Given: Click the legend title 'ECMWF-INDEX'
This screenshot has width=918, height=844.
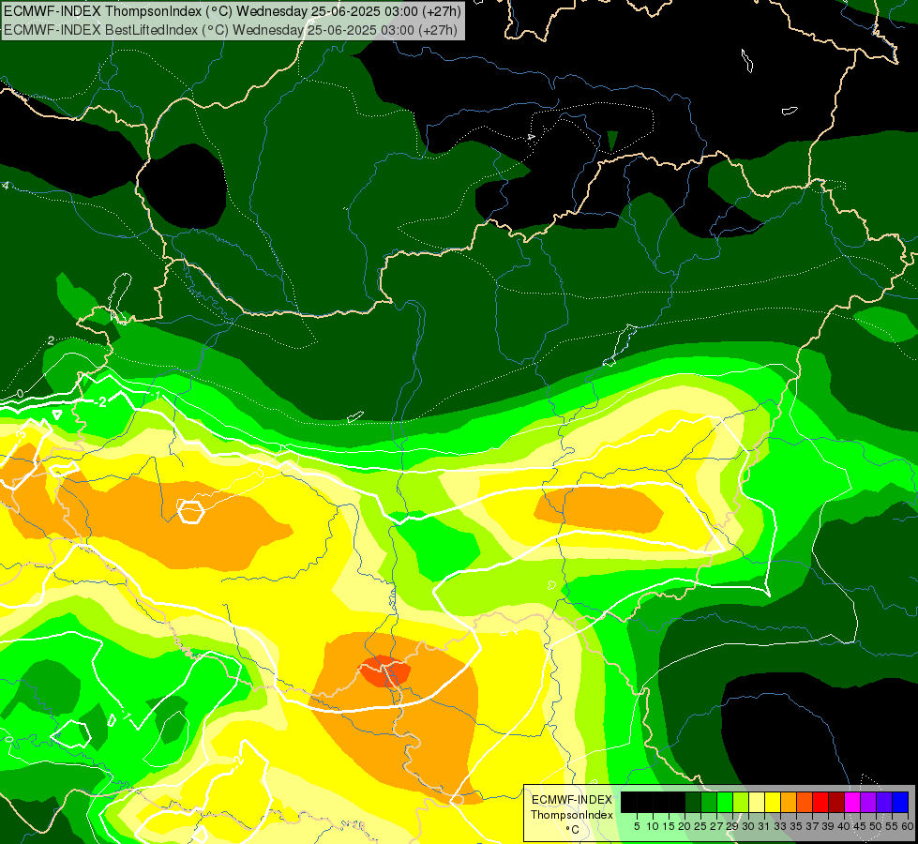Looking at the screenshot, I should 572,800.
